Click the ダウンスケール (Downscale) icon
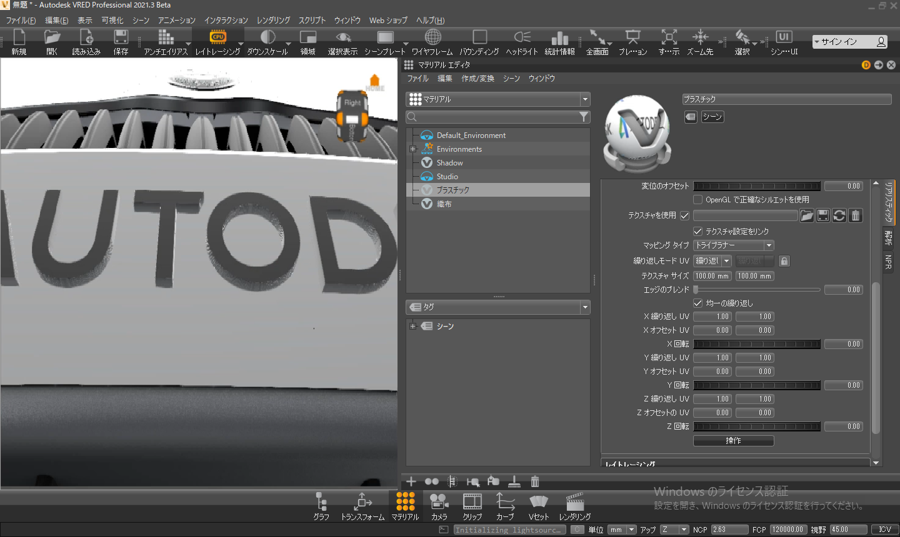Screen dimensions: 900x537 click(267, 37)
